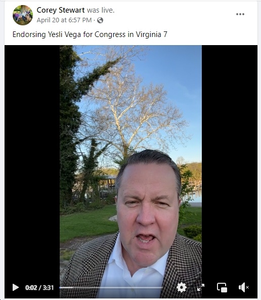Screen dimensions: 261x300
Task: Open the April 20 at 6:57 PM timestamp
Action: pyautogui.click(x=64, y=20)
